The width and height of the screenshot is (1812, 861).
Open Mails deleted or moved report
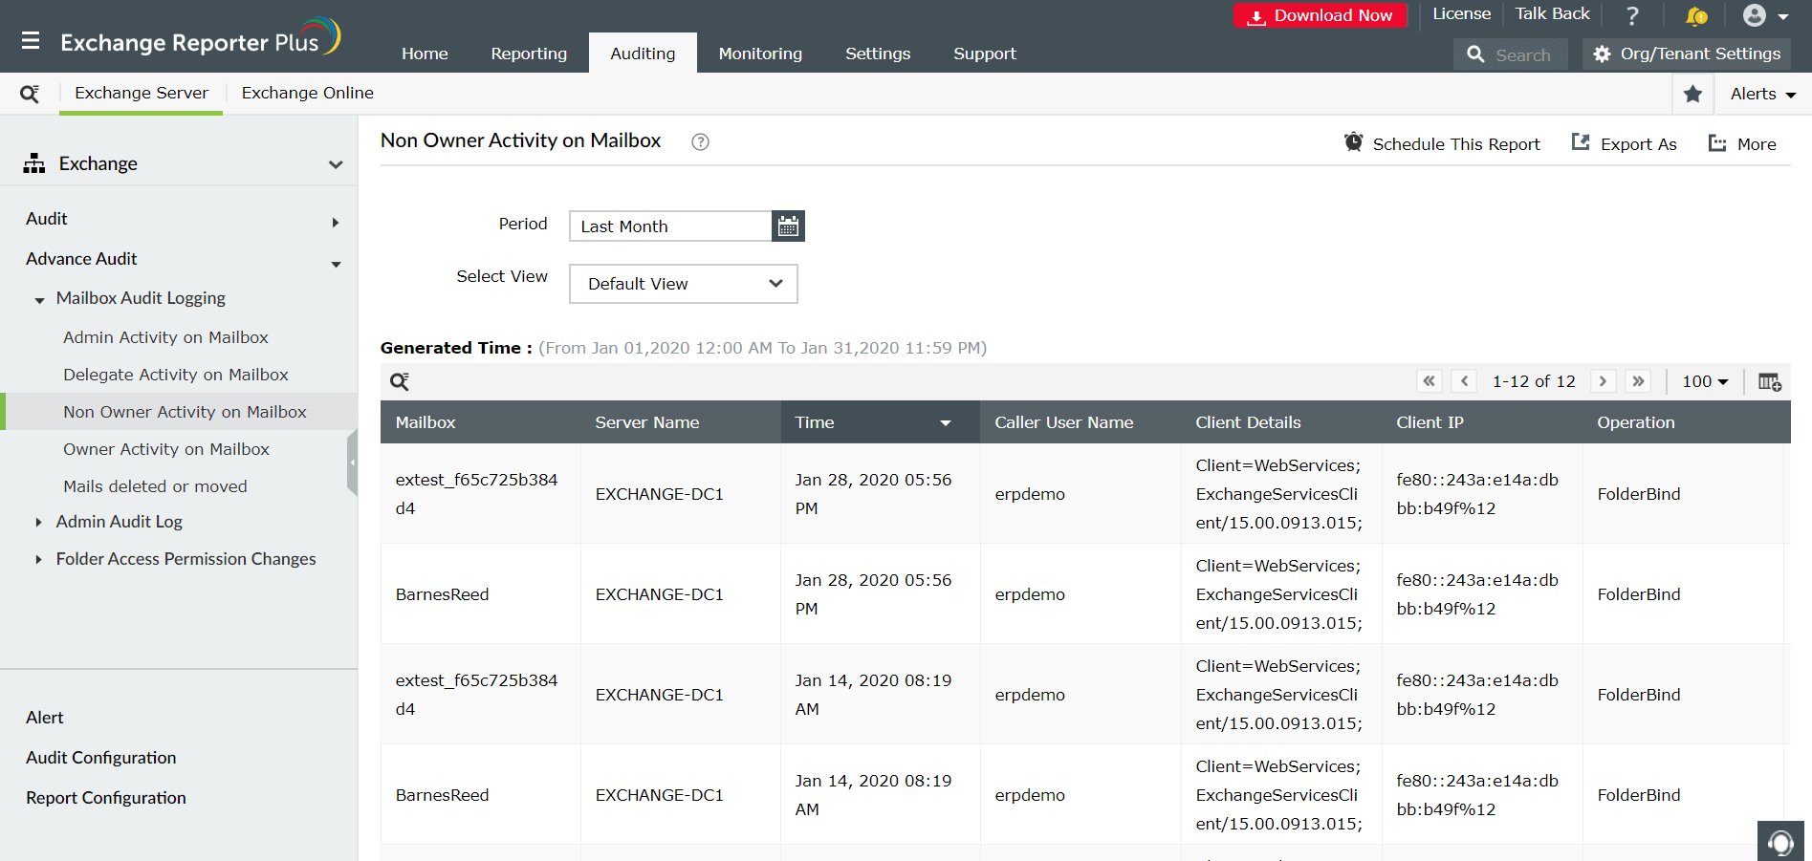tap(155, 486)
